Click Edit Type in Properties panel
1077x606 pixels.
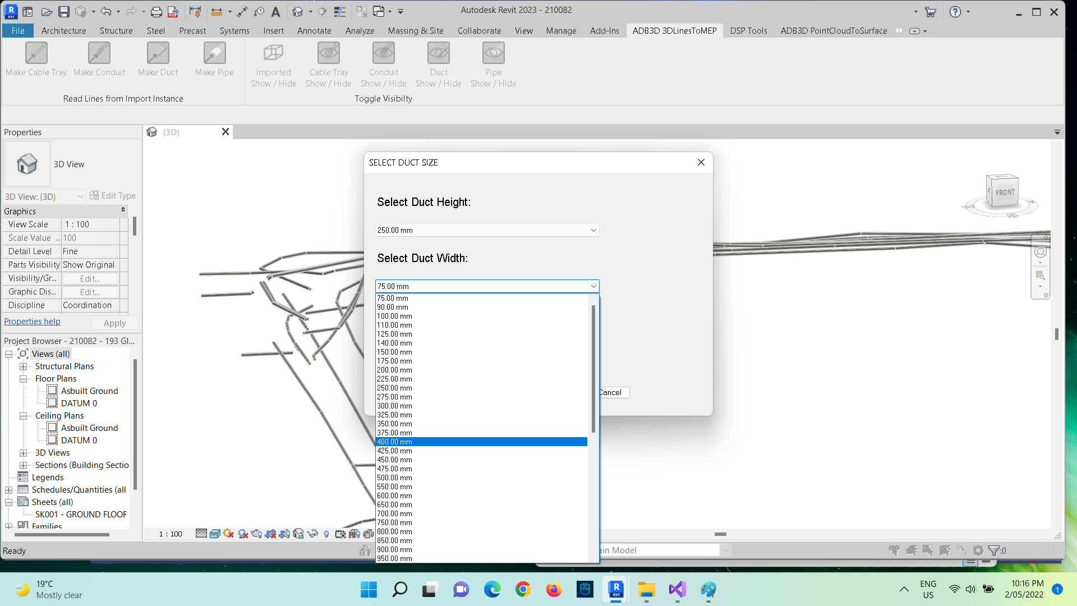coord(113,196)
